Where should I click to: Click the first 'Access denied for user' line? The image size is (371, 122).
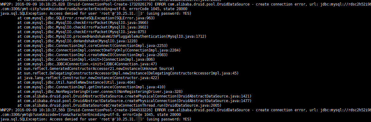pos(95,14)
